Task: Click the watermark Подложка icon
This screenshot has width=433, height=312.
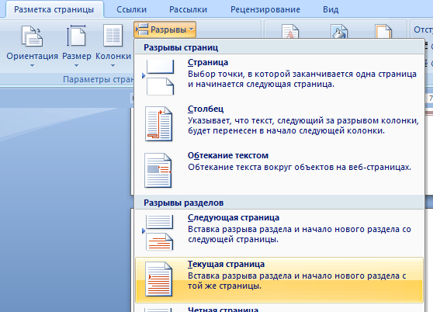Action: (290, 31)
